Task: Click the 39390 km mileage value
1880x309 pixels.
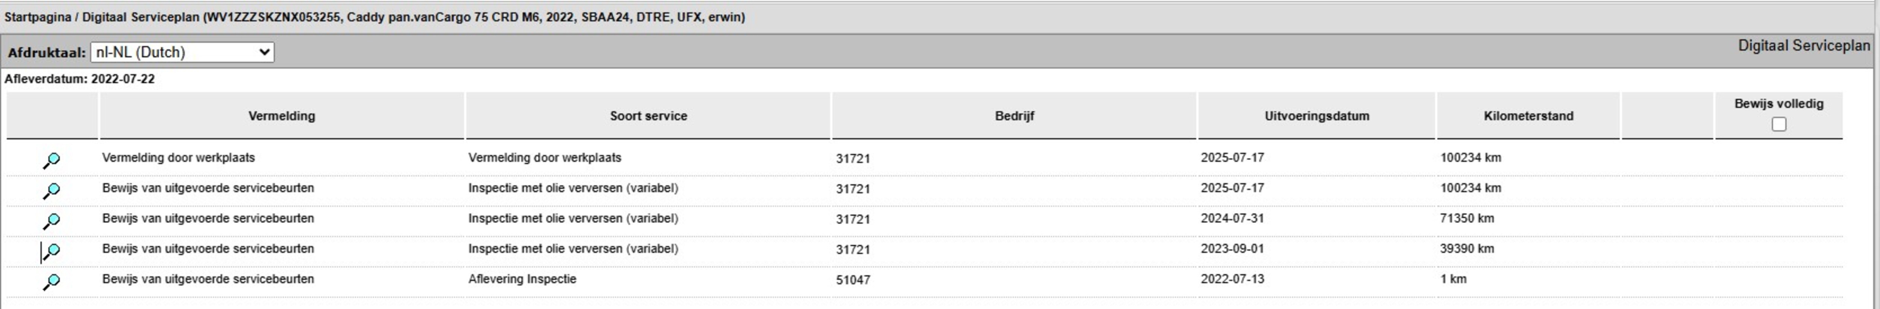Action: pyautogui.click(x=1467, y=249)
